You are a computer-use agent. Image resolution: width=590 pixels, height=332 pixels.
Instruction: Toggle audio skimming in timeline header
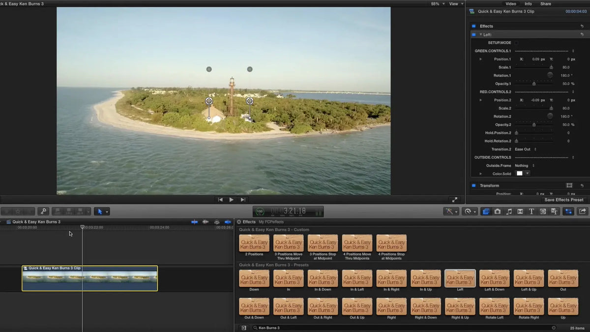(x=206, y=222)
